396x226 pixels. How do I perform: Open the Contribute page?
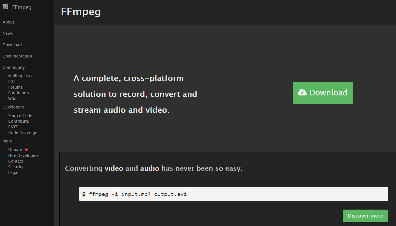click(18, 121)
